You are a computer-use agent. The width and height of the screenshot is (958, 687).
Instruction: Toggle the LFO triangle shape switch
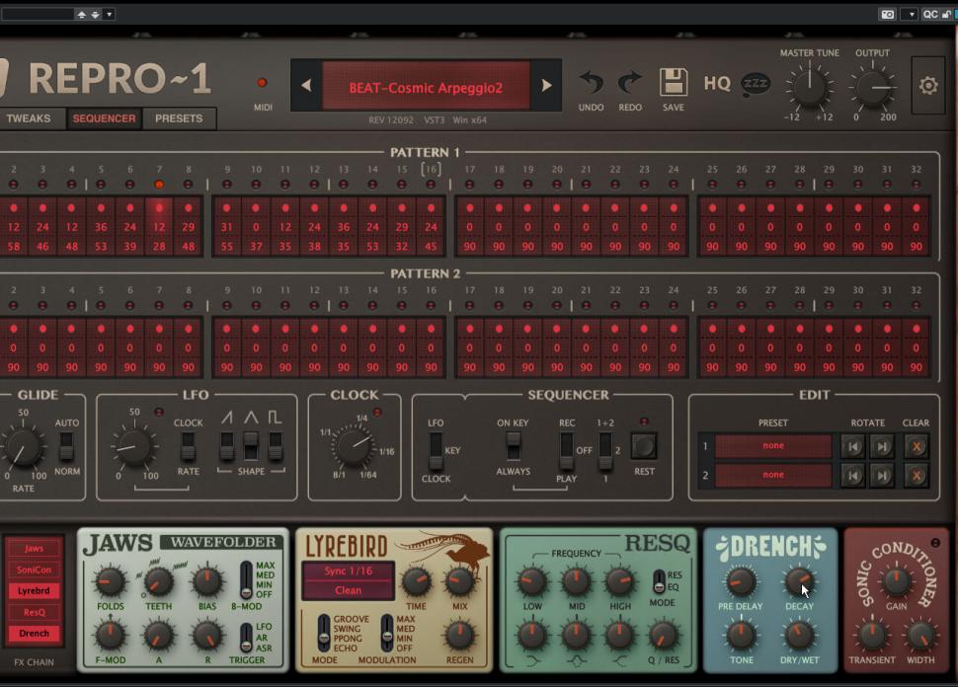(251, 446)
